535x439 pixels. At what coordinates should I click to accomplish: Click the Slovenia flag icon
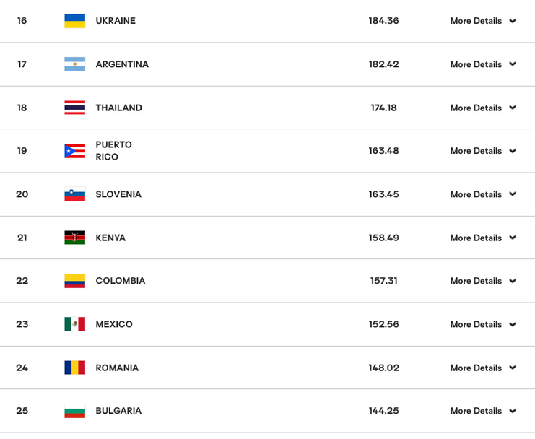point(74,194)
